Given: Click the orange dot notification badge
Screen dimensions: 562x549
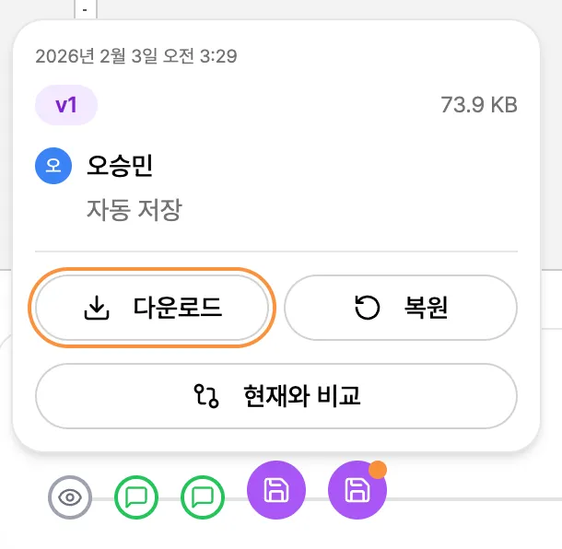Looking at the screenshot, I should pos(378,470).
